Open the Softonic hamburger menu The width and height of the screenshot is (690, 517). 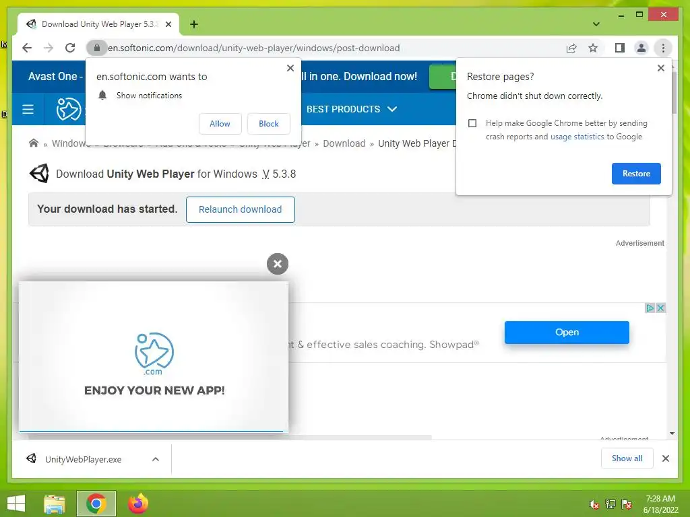pos(28,109)
